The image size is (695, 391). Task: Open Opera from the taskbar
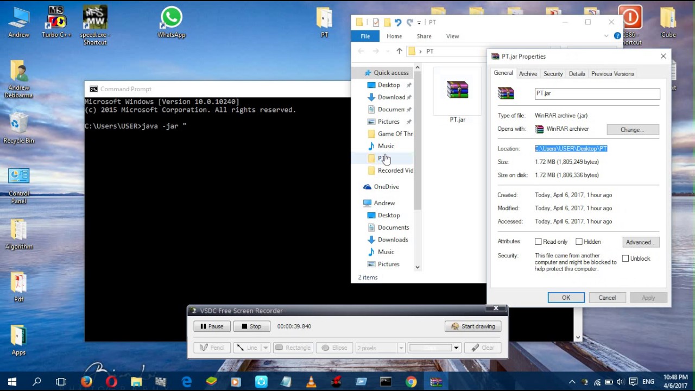(111, 382)
